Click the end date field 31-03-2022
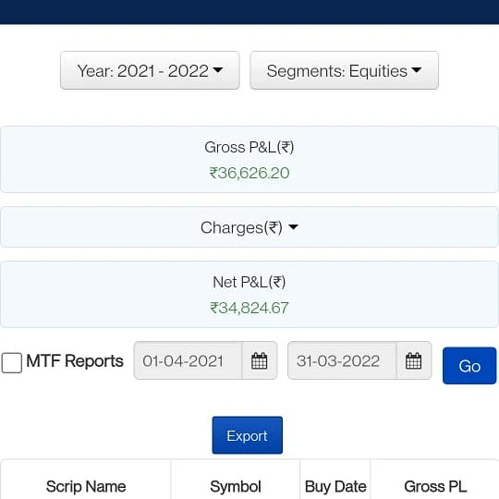Screen dimensions: 499x499 tap(342, 360)
